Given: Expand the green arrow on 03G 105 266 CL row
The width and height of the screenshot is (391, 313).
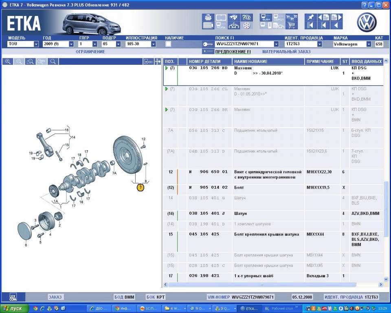Looking at the screenshot, I should coord(166,89).
